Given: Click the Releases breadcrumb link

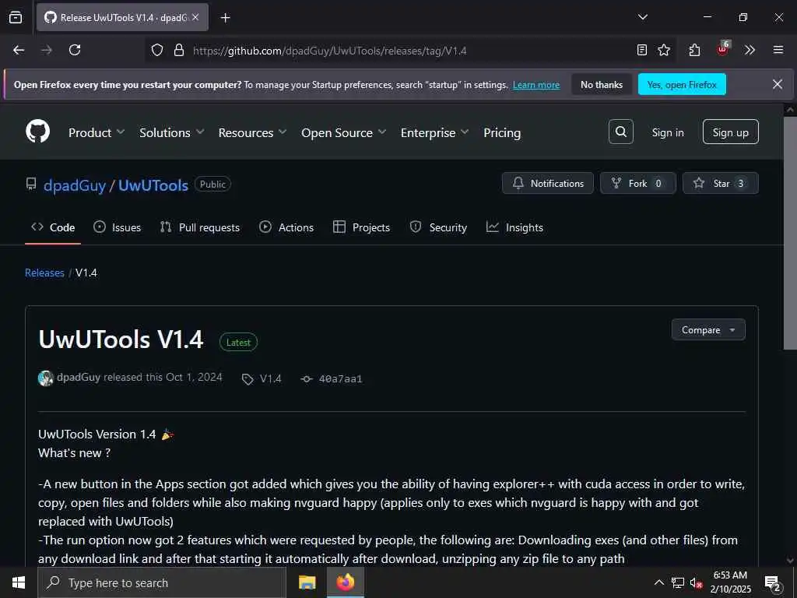Looking at the screenshot, I should pyautogui.click(x=44, y=273).
